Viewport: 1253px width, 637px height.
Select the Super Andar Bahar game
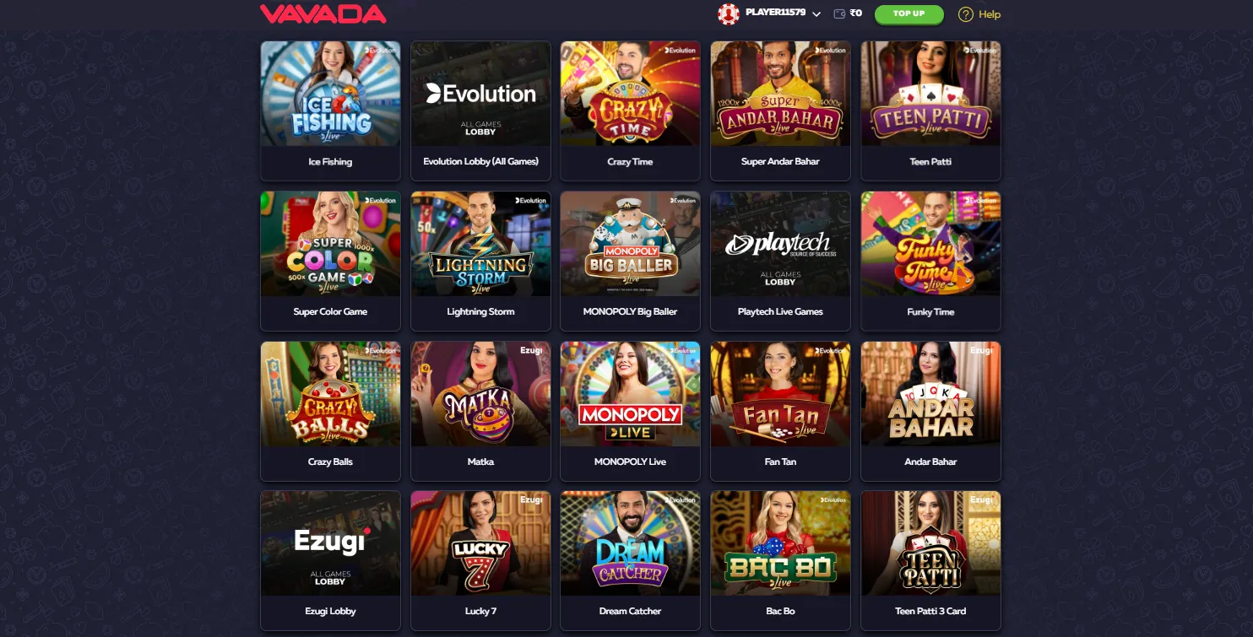pyautogui.click(x=780, y=111)
